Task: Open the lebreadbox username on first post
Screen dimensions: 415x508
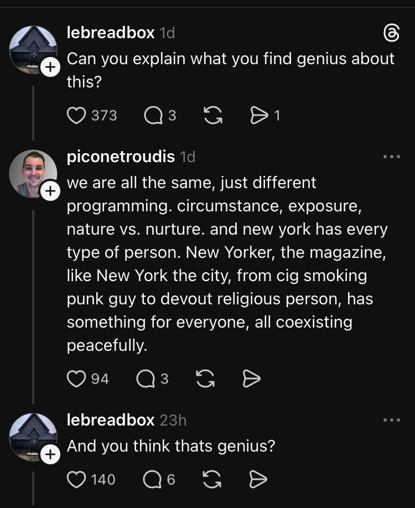Action: click(x=111, y=33)
